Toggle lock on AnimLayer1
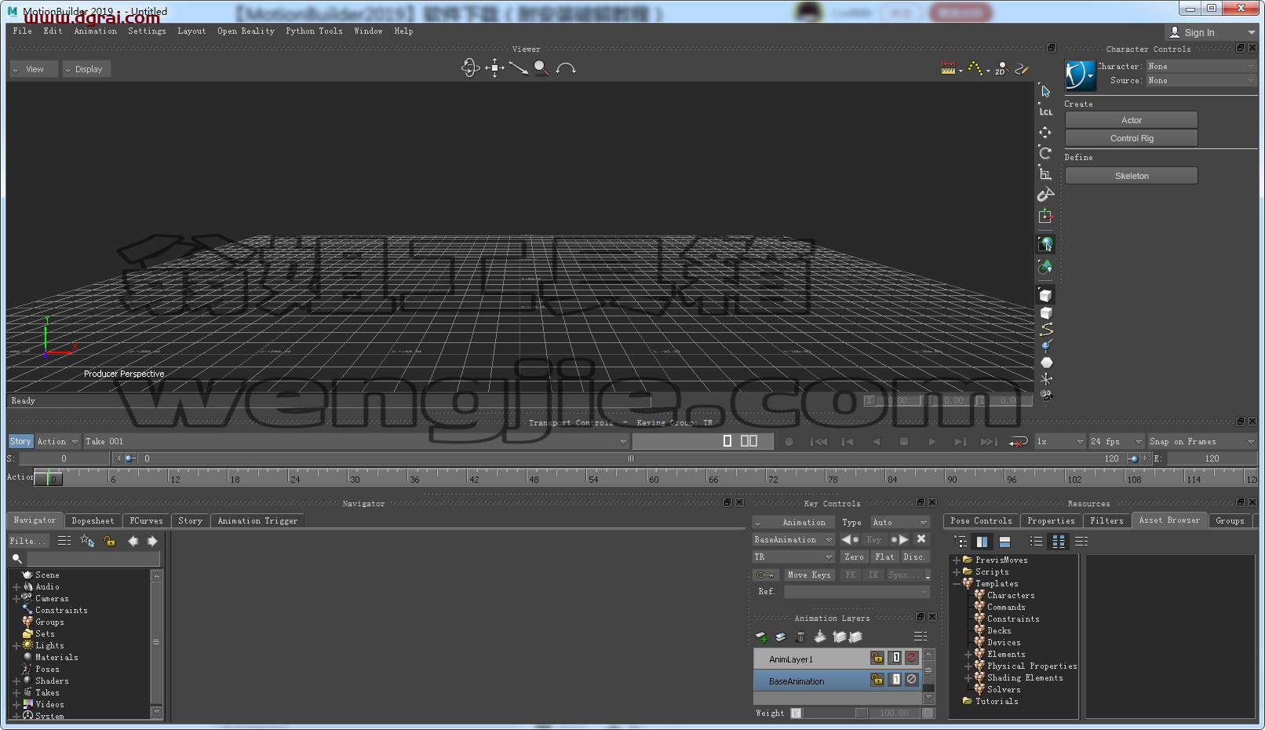This screenshot has width=1265, height=730. [x=877, y=658]
